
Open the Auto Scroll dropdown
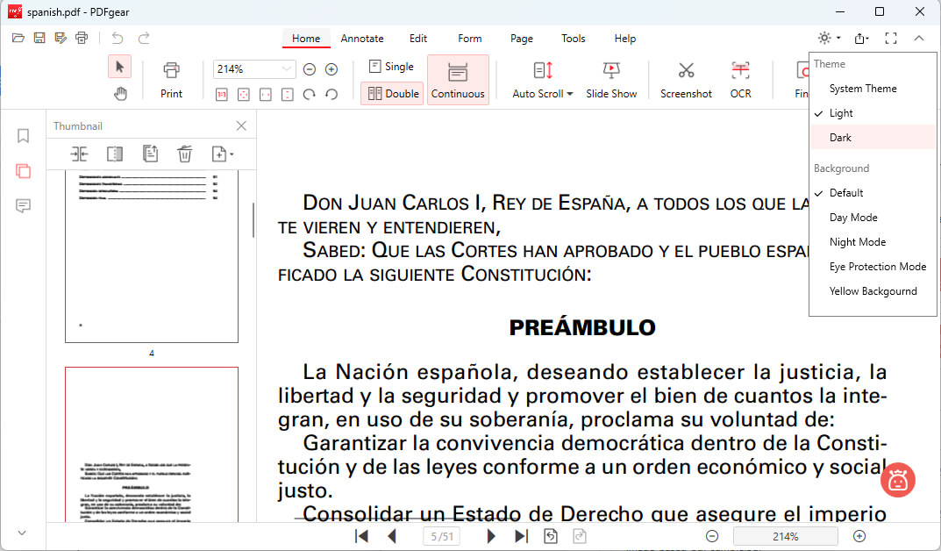pos(543,94)
